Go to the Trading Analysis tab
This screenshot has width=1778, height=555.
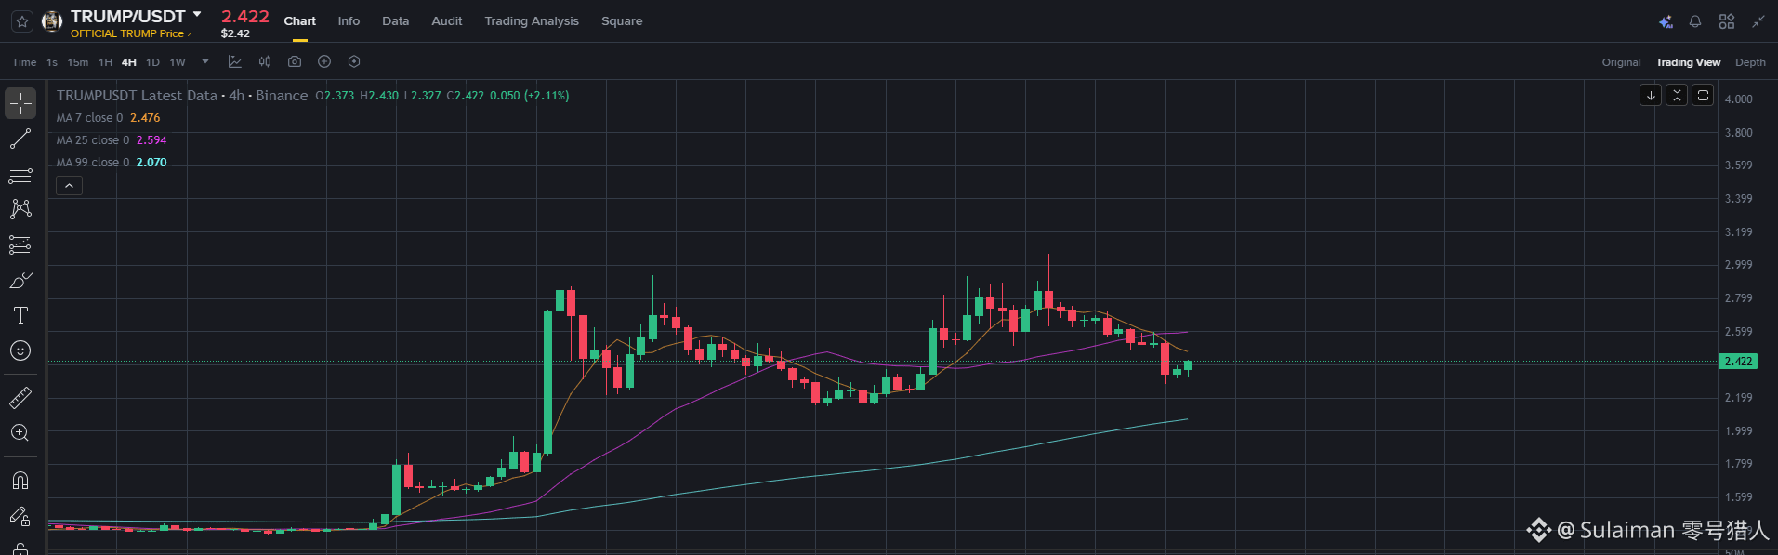tap(532, 20)
